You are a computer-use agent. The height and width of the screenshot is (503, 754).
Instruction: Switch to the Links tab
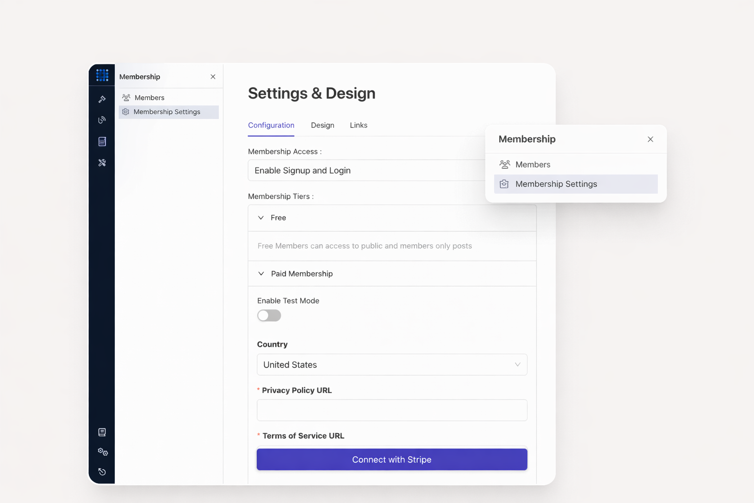tap(358, 125)
